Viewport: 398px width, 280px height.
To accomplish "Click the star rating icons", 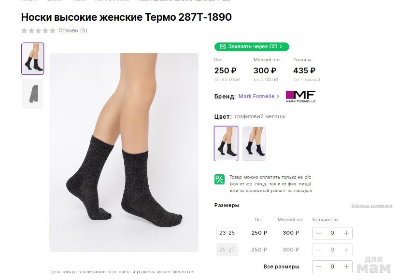I will (x=39, y=31).
